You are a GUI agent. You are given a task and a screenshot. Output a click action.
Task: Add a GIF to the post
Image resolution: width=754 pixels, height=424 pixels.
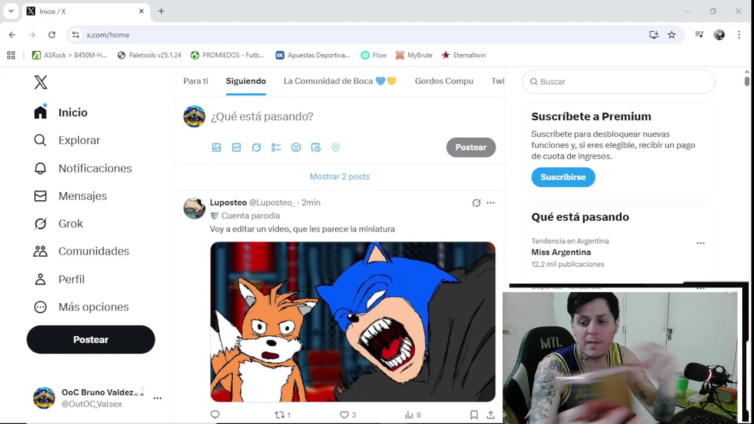click(236, 148)
